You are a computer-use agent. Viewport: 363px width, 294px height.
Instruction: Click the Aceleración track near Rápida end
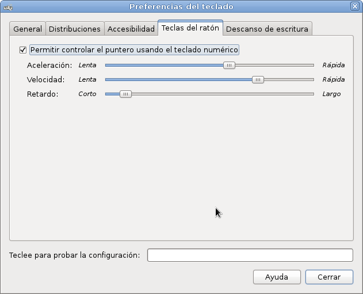tap(308, 65)
